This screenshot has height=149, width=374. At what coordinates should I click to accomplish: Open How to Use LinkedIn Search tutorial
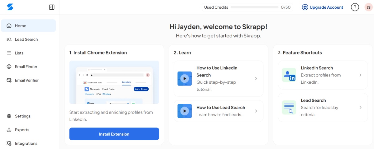[219, 79]
